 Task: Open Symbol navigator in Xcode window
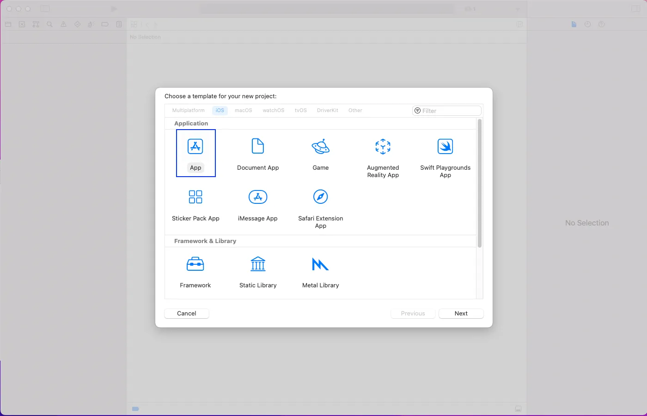[x=36, y=24]
